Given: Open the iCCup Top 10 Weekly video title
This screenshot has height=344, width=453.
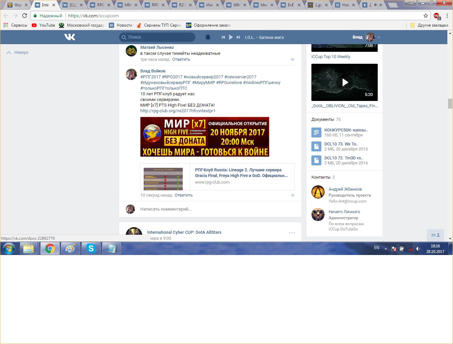Looking at the screenshot, I should pos(331,57).
